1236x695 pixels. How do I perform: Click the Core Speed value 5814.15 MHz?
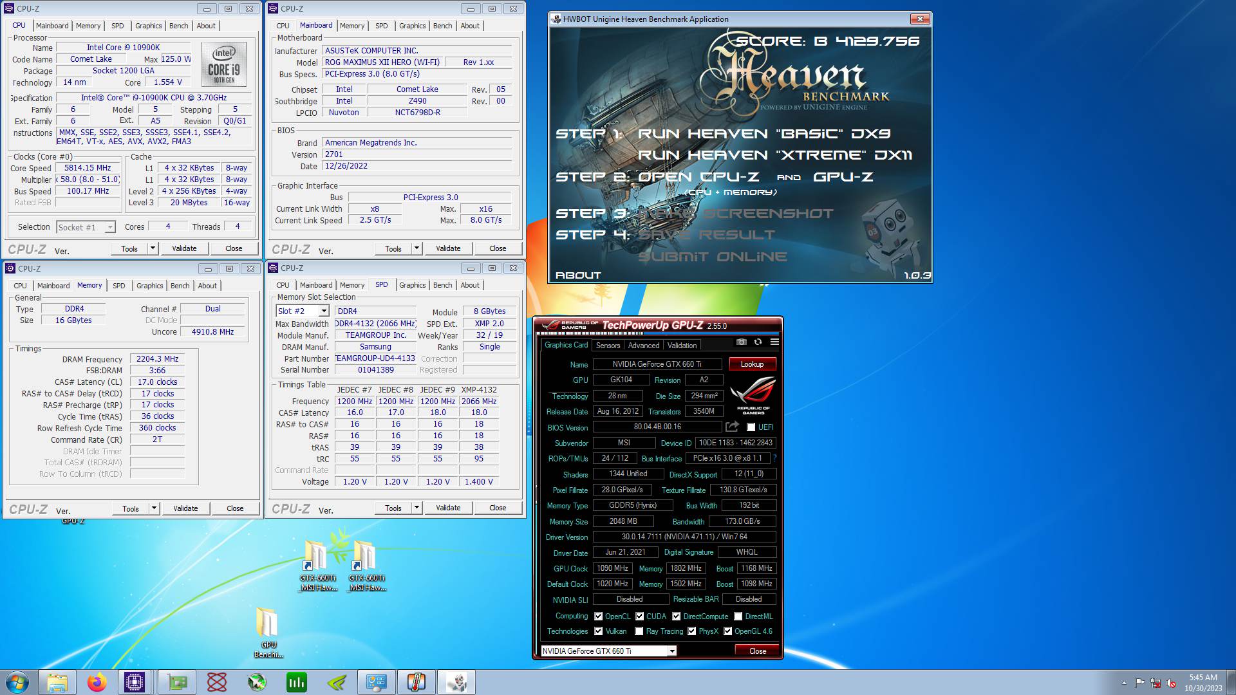88,168
